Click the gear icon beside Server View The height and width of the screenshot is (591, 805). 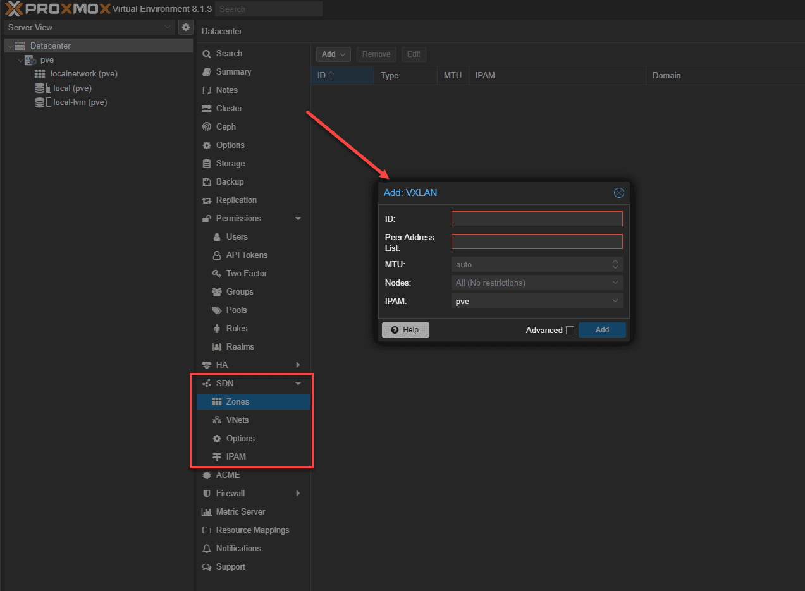[x=185, y=27]
